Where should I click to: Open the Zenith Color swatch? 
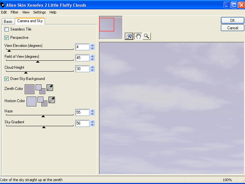(30, 89)
